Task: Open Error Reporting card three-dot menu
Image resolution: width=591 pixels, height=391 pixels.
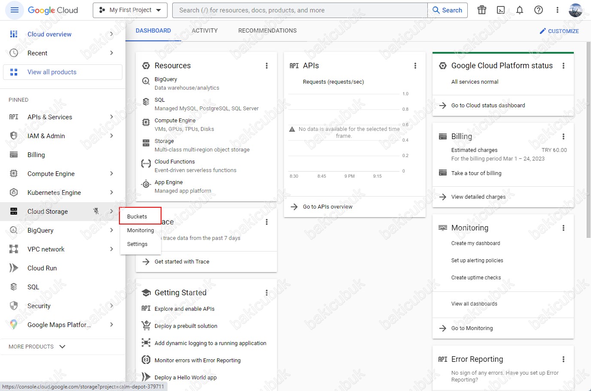Action: [x=564, y=359]
